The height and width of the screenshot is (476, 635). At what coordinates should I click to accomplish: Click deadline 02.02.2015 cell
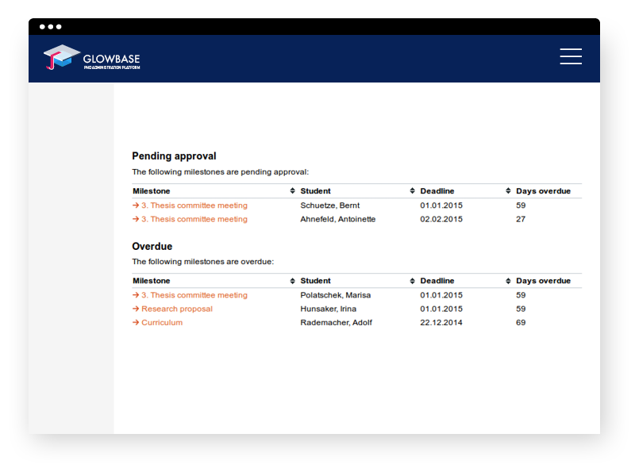tap(441, 219)
